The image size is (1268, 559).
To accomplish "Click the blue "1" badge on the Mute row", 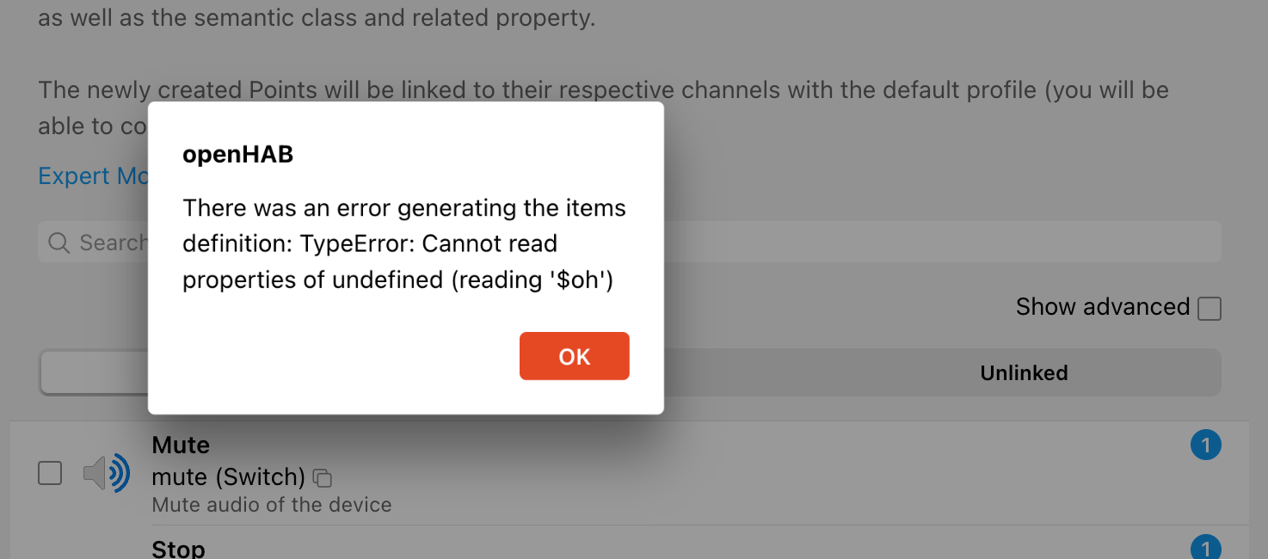I will click(1206, 445).
